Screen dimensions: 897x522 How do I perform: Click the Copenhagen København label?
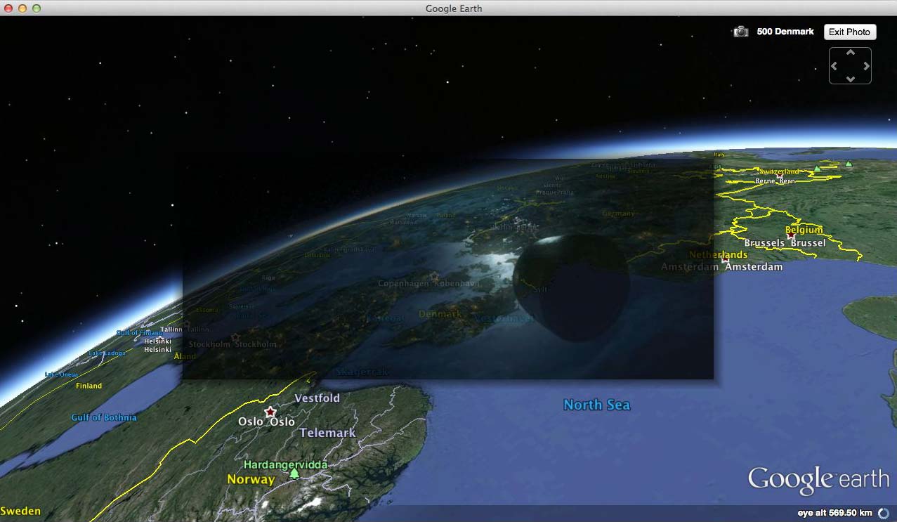(428, 284)
